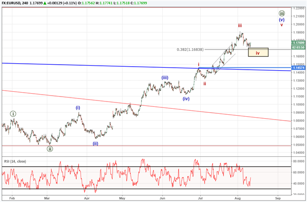Click the 1.22000 price axis value
The width and height of the screenshot is (307, 202).
(299, 8)
